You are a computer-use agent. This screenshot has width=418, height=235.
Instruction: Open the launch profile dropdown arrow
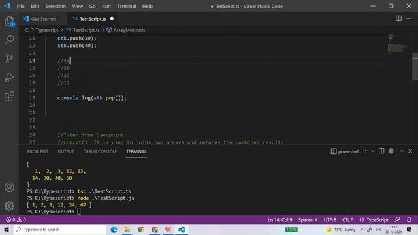click(372, 151)
